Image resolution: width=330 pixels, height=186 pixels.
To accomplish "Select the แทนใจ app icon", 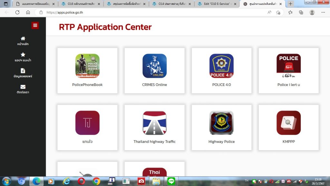I will pyautogui.click(x=87, y=123).
